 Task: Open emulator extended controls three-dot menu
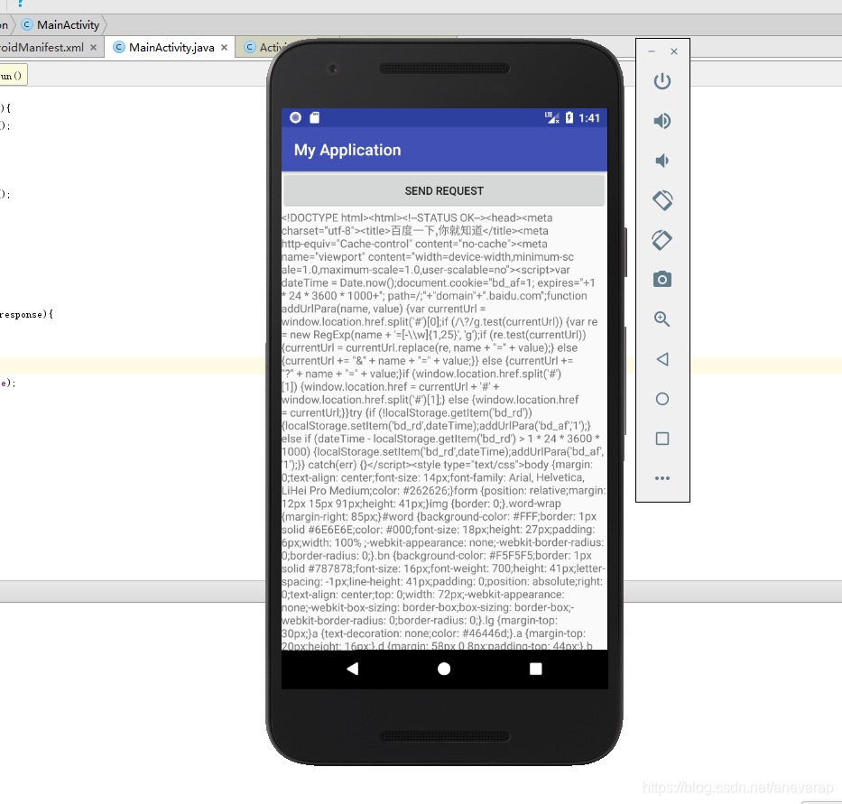662,478
